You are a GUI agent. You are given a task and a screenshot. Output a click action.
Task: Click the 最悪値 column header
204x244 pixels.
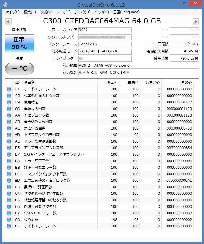(x=130, y=82)
